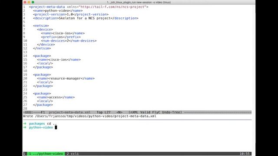Click line number 1 in the gutter
This screenshot has height=156, width=278.
click(24, 7)
